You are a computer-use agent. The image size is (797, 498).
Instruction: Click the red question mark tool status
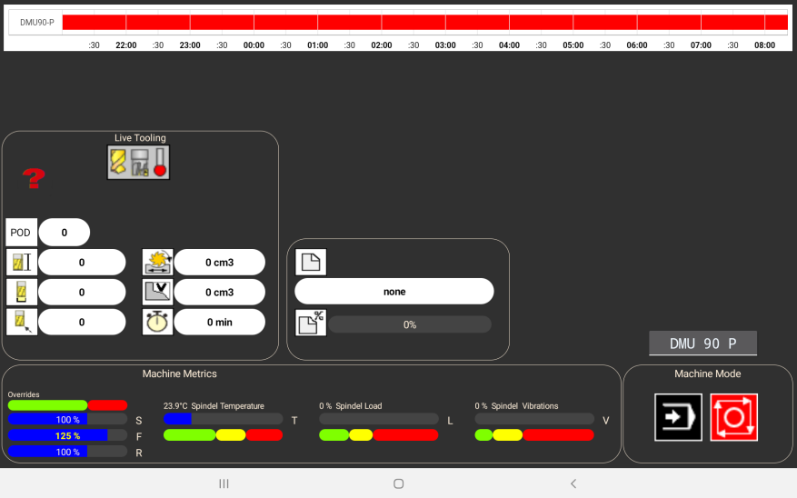click(x=34, y=178)
